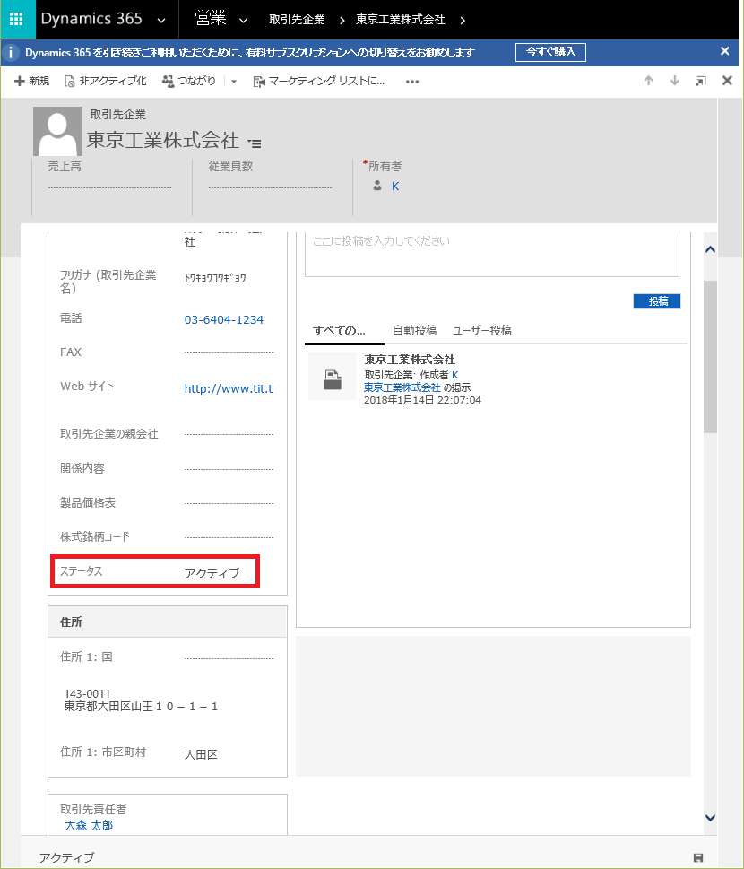The height and width of the screenshot is (869, 744).
Task: Click address text 東京都大田区山王１０－１－１
Action: [x=141, y=706]
